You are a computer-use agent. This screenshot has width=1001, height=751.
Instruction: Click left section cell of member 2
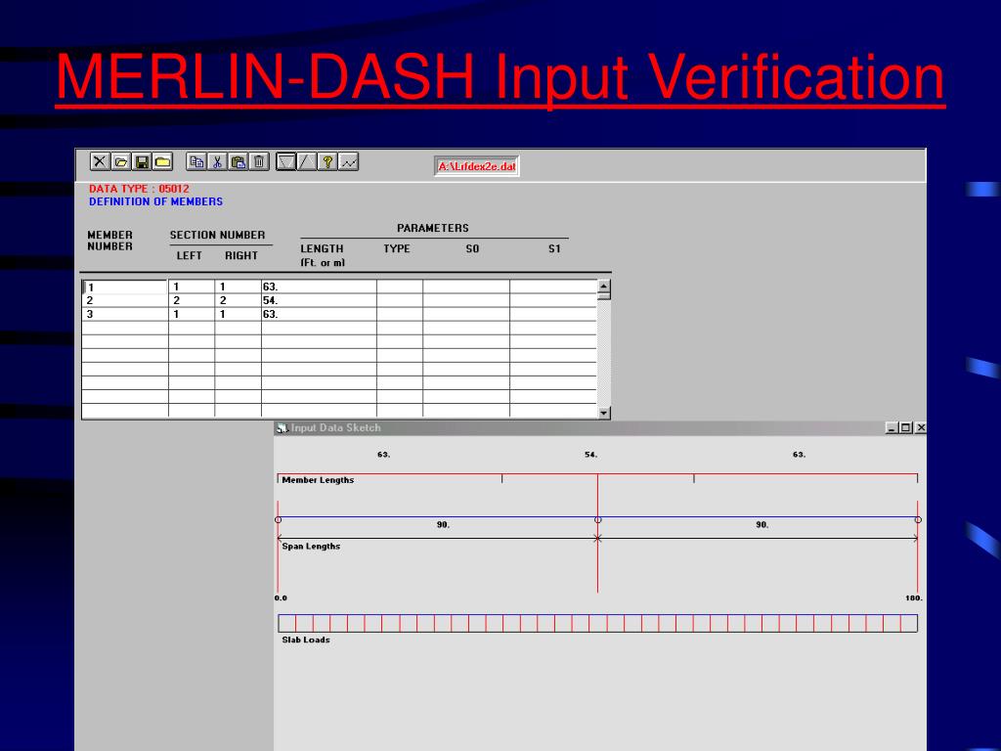coord(192,300)
